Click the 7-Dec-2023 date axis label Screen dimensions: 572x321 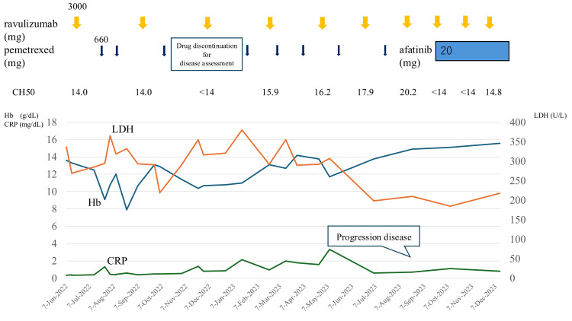click(484, 297)
